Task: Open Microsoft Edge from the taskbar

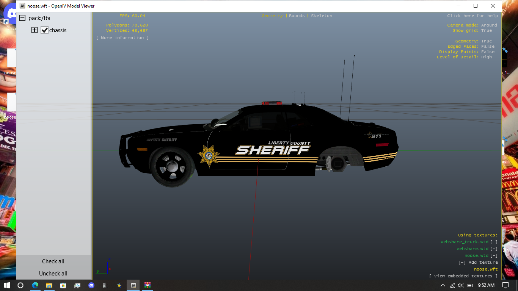Action: tap(35, 285)
